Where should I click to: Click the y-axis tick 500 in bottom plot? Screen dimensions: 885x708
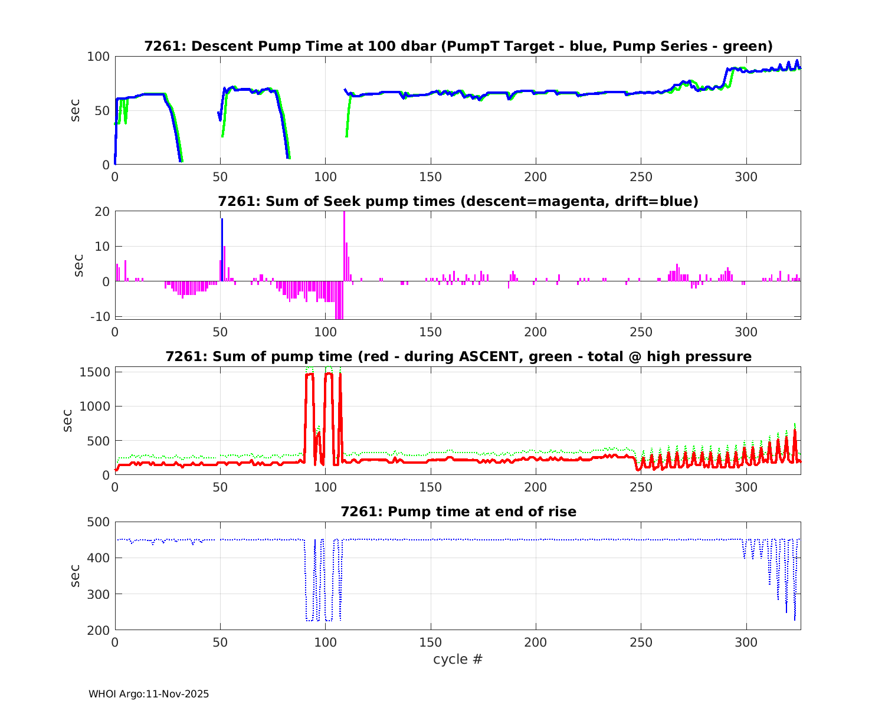(x=99, y=522)
